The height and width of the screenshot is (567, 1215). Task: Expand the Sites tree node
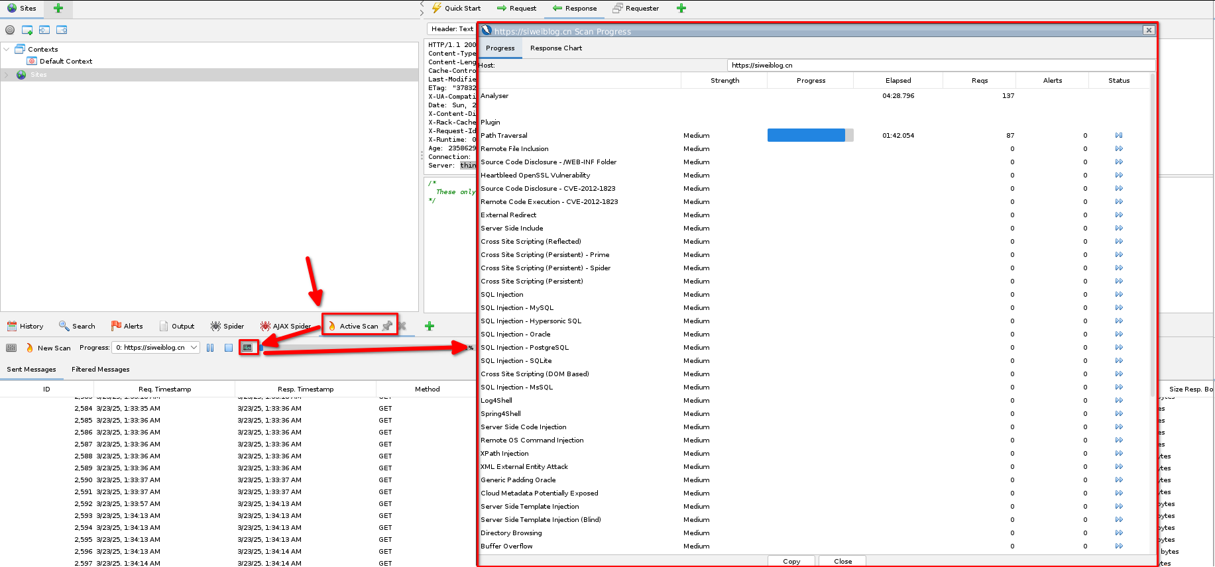tap(7, 75)
